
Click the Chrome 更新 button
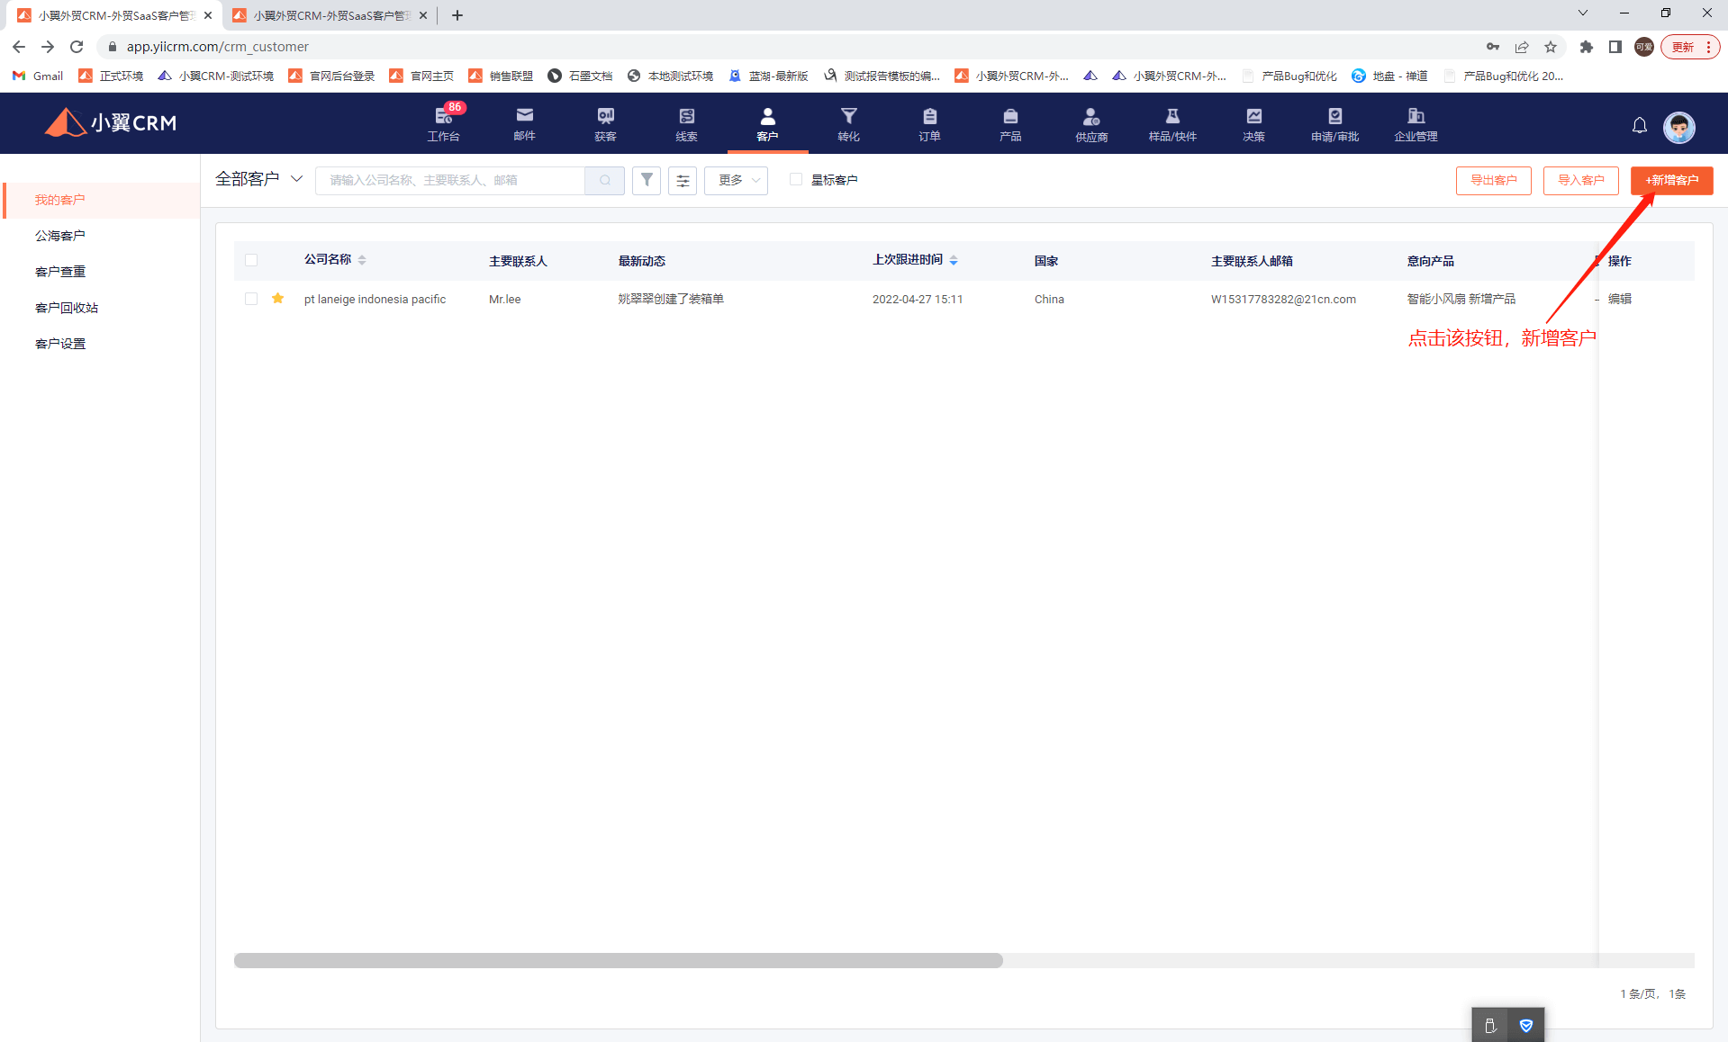(x=1690, y=47)
